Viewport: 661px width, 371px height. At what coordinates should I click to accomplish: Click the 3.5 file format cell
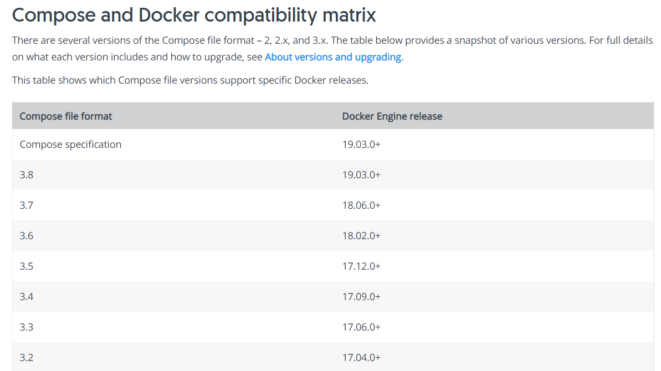click(27, 266)
